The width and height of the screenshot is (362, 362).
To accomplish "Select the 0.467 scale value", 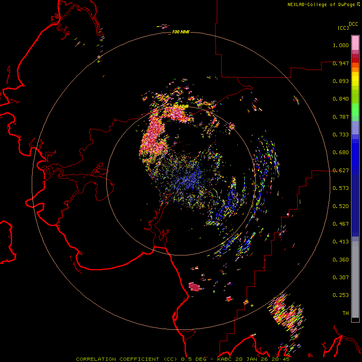I will point(341,224).
